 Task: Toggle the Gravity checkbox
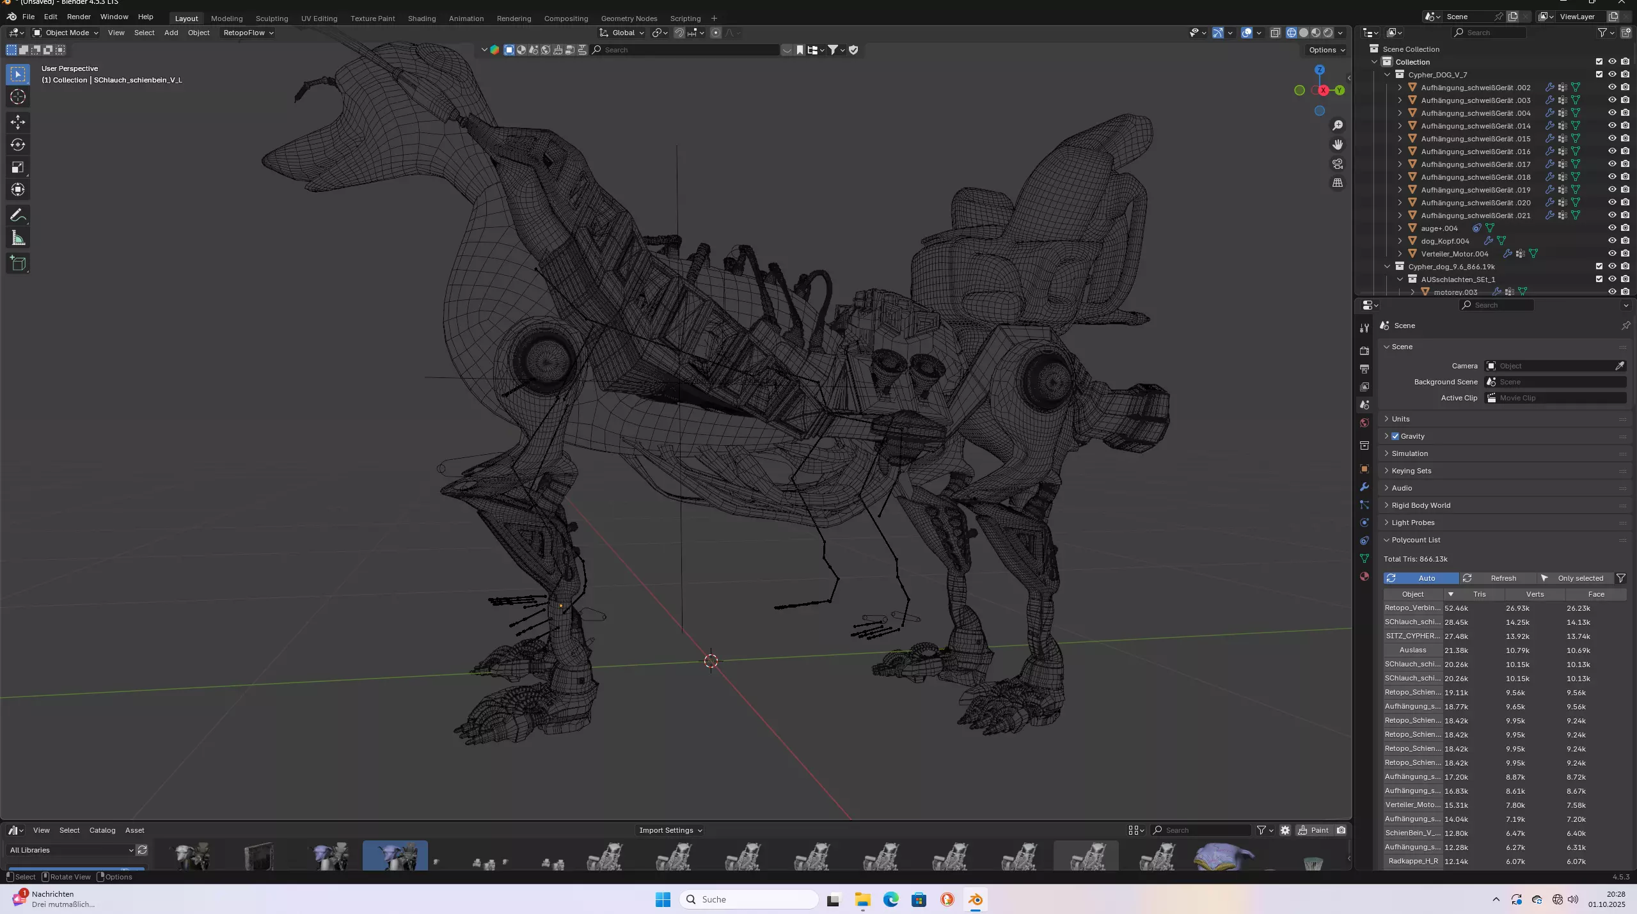1395,436
